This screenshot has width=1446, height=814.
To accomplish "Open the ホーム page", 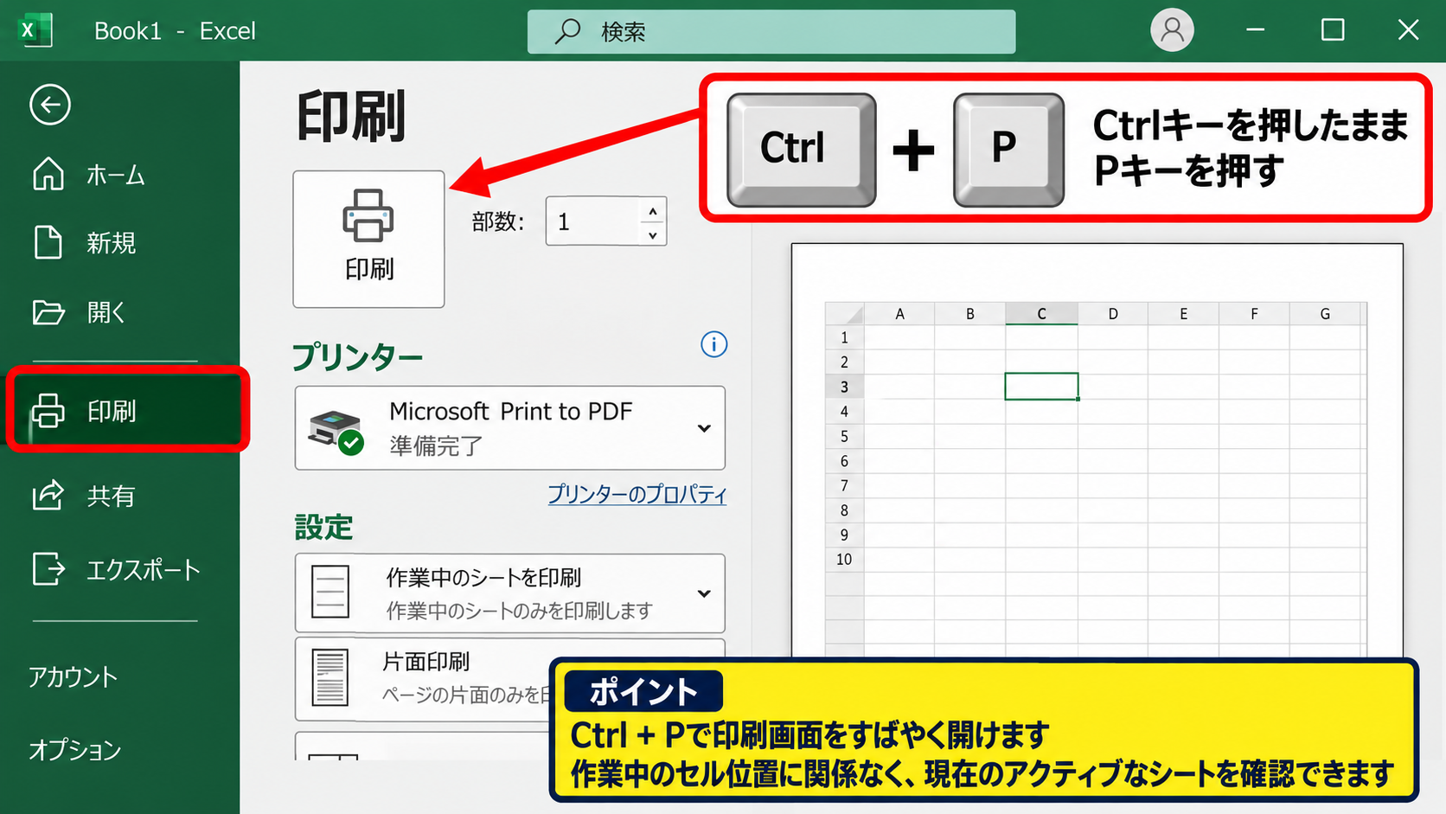I will coord(88,175).
